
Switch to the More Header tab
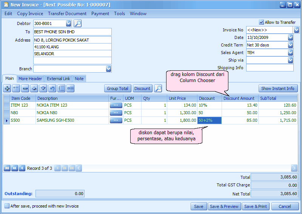pyautogui.click(x=30, y=79)
